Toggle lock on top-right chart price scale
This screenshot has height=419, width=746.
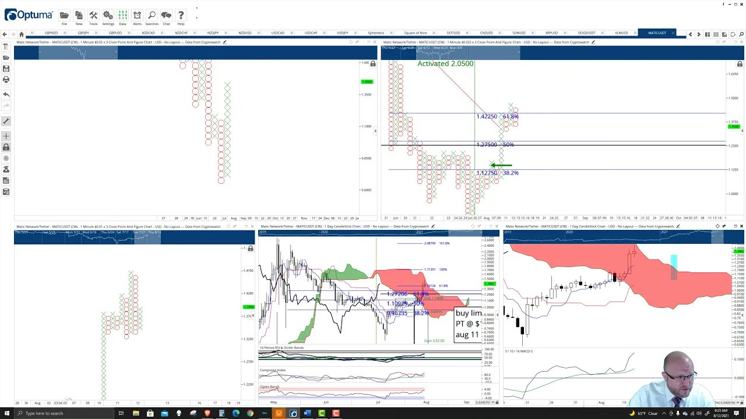(x=740, y=63)
